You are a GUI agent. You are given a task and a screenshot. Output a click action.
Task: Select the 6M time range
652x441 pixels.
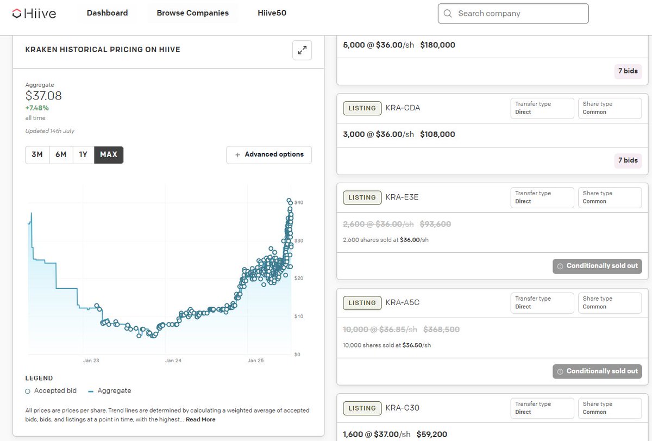click(x=61, y=154)
